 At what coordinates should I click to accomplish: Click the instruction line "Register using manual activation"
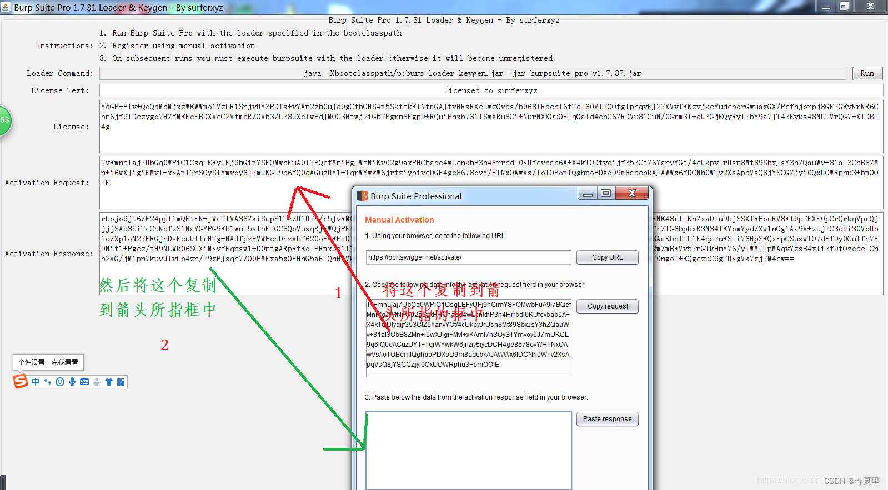[184, 46]
